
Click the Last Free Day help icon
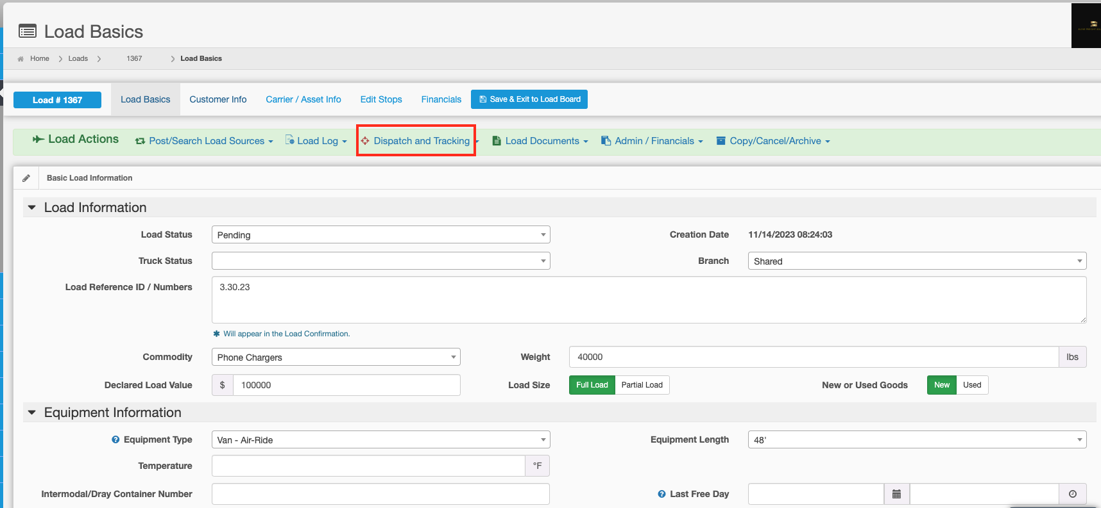pyautogui.click(x=661, y=494)
